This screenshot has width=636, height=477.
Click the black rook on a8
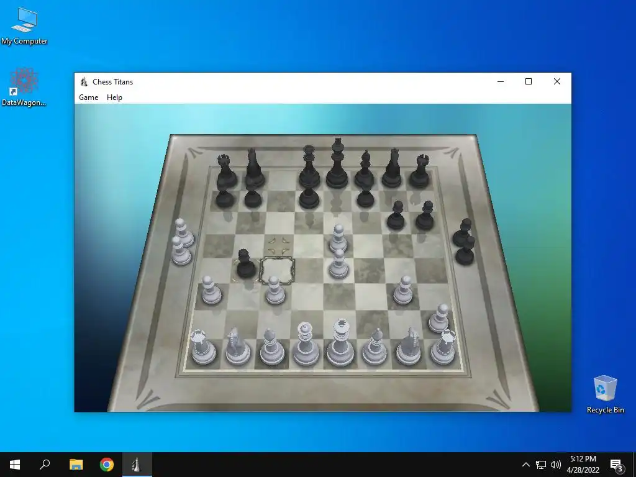pos(226,171)
